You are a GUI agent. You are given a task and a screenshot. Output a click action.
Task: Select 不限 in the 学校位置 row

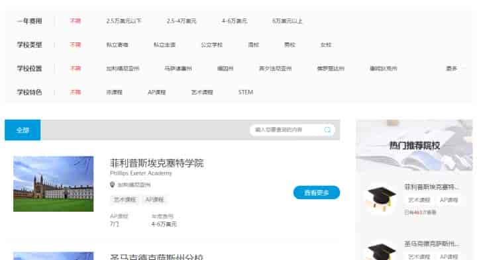point(76,68)
